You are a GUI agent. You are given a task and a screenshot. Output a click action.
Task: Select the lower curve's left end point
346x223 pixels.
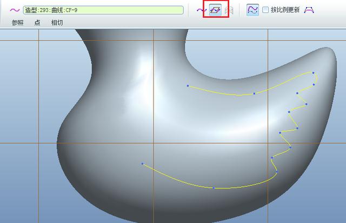142,164
